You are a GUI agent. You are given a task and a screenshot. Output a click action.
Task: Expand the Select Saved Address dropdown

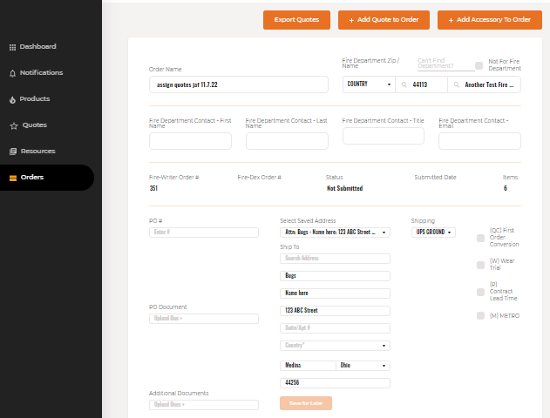pyautogui.click(x=335, y=233)
